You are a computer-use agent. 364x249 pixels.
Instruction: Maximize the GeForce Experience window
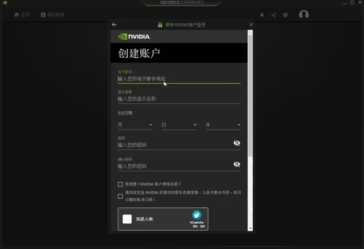[x=352, y=2]
